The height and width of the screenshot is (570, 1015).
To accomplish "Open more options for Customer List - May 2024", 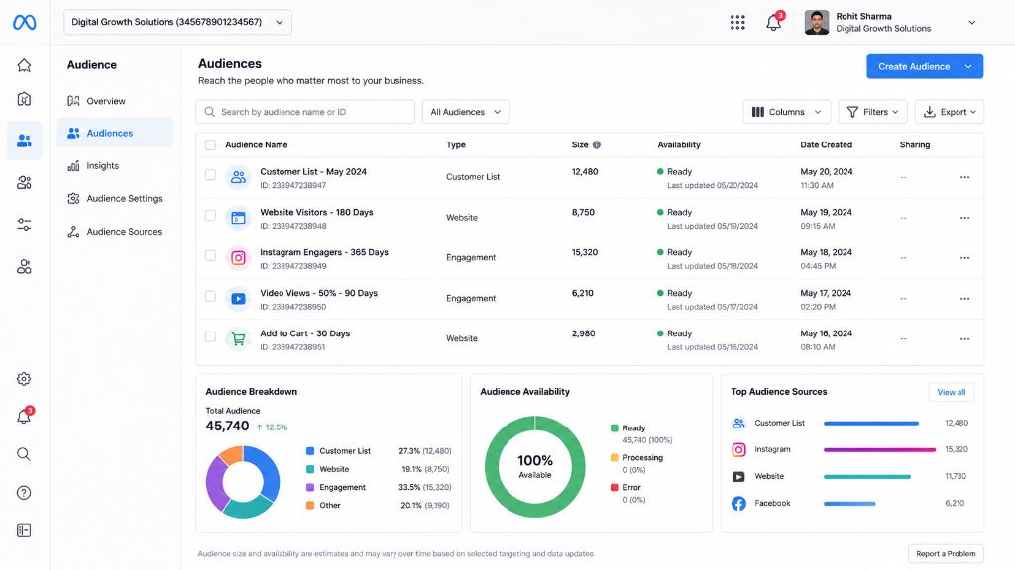I will 964,177.
